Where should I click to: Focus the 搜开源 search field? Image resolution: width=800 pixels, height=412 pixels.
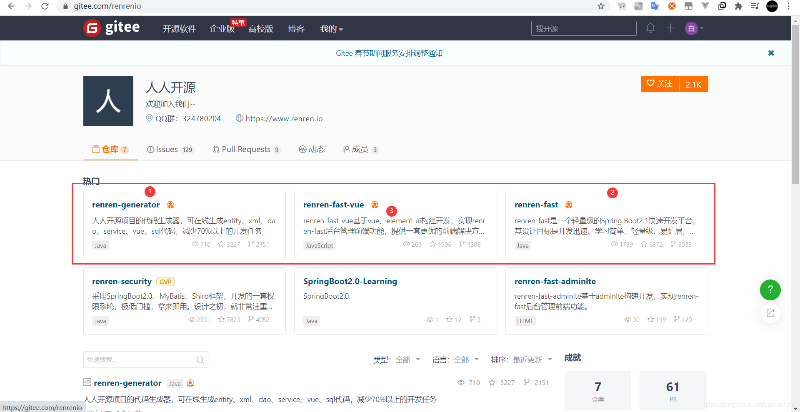click(584, 28)
